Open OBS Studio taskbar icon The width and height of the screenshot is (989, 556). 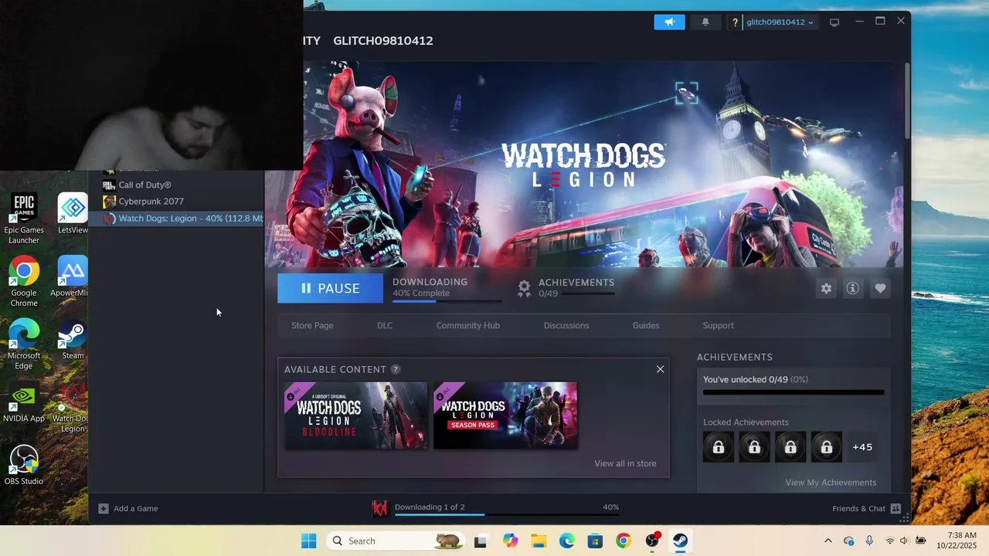click(652, 541)
